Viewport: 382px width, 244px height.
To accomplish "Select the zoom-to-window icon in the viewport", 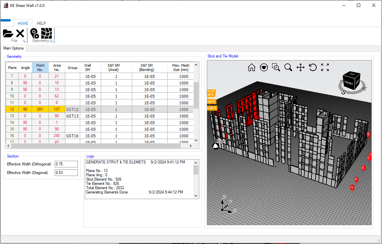I will 276,67.
